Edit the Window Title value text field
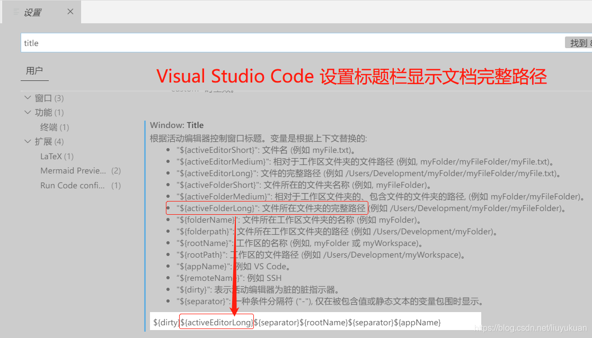The image size is (592, 338). tap(315, 322)
